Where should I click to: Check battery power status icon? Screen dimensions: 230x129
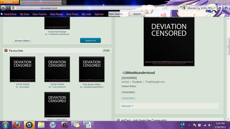pyautogui.click(x=200, y=125)
